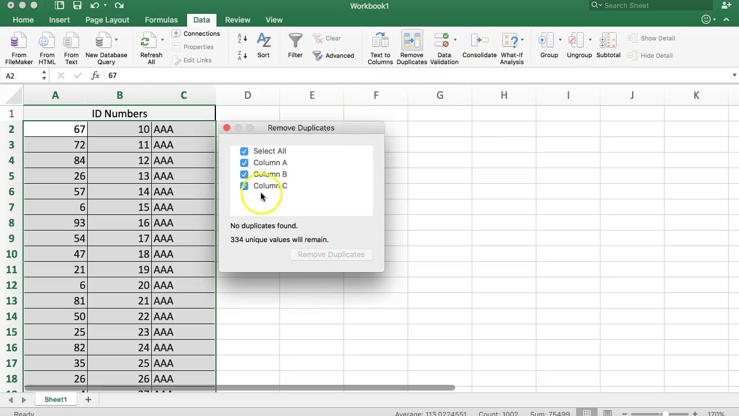
Task: Expand the What-If Analysis dropdown arrow
Action: [522, 40]
